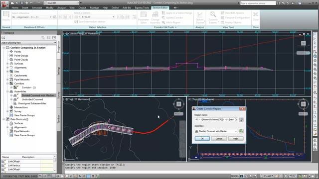Select Point Groups tree item
319x179 pixels.
click(21, 56)
